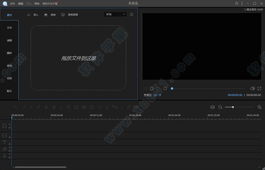265x170 pixels.
Task: Open the user account icon
Action: 237,4
